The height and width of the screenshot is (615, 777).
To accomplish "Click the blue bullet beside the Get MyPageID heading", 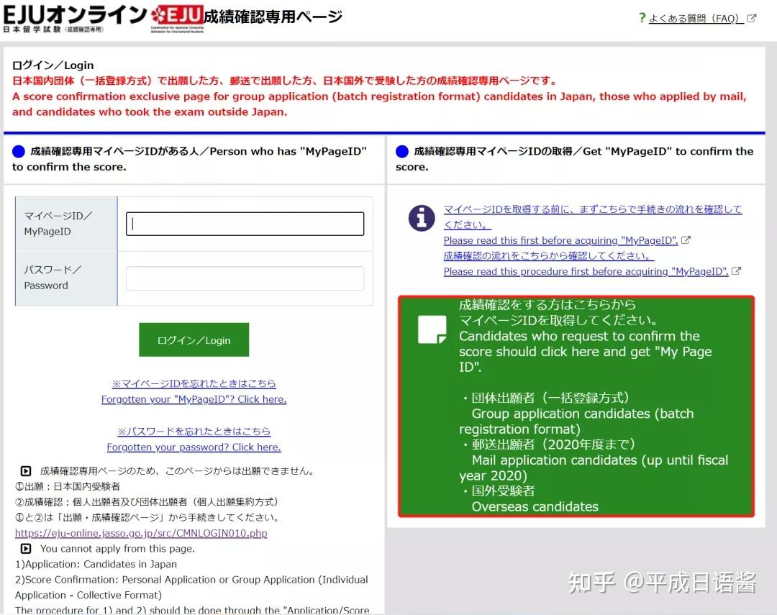I will [404, 151].
